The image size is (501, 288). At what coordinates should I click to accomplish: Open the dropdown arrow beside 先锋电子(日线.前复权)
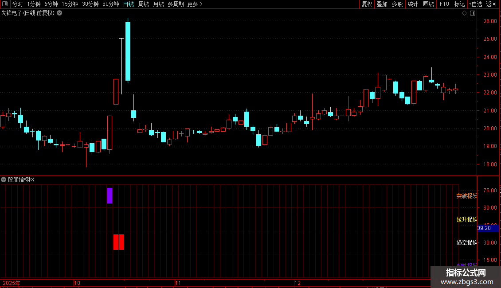tap(59, 13)
